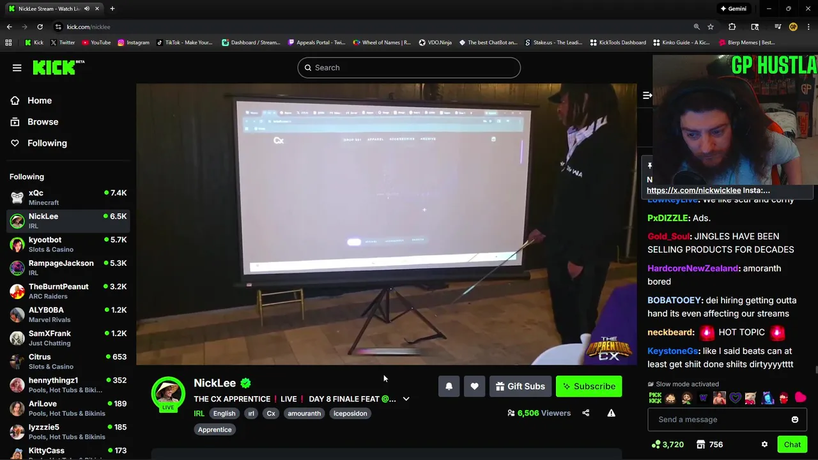Open the YouTube bookmark
This screenshot has height=460, width=818.
[x=96, y=43]
